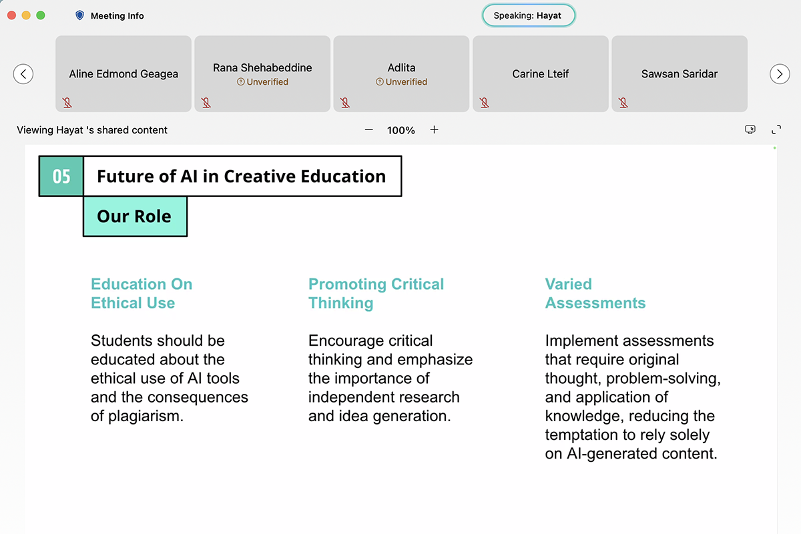
Task: Click the Speaking: Hayat indicator pill
Action: click(x=528, y=15)
